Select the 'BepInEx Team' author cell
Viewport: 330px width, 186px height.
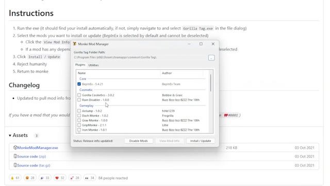(x=171, y=84)
